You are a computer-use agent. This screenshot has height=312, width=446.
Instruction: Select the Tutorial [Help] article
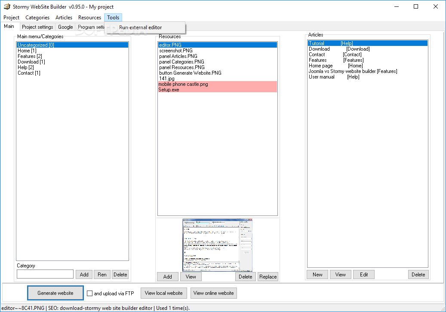pyautogui.click(x=368, y=43)
